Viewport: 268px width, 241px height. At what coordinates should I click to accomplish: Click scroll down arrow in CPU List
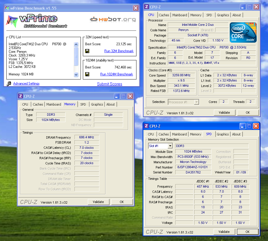tap(76, 75)
